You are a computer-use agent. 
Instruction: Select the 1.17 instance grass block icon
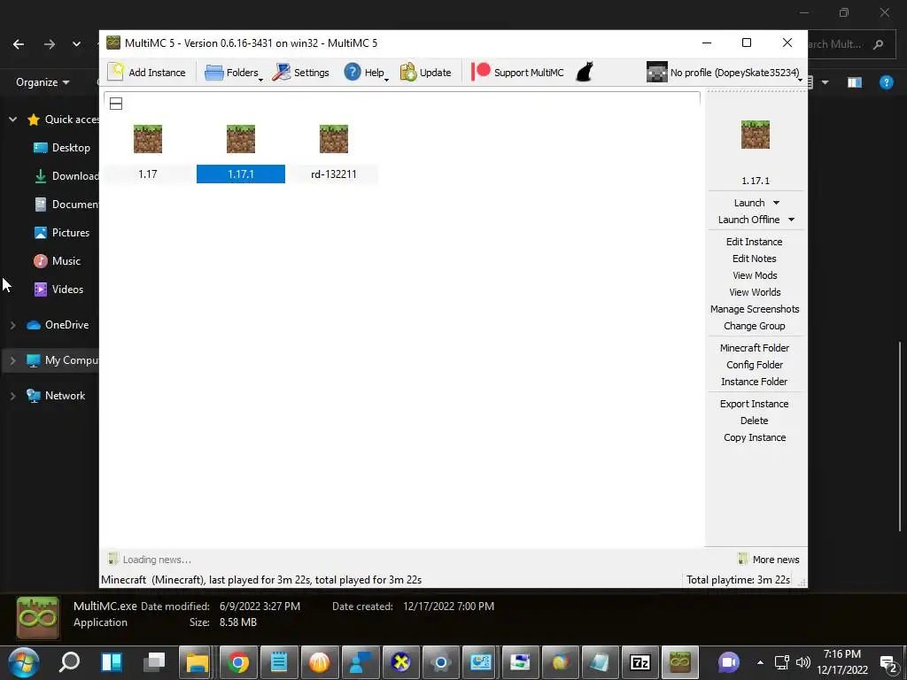tap(148, 139)
